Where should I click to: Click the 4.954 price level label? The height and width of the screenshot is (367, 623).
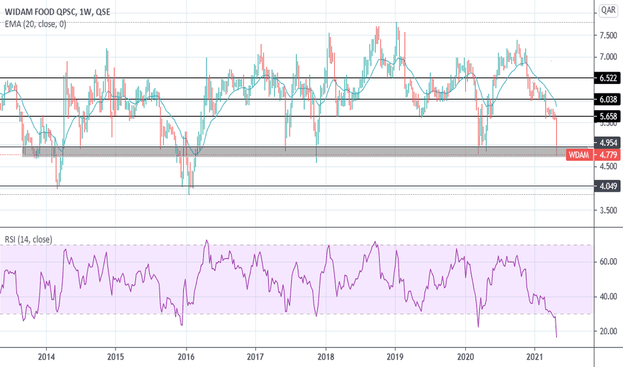[x=608, y=142]
